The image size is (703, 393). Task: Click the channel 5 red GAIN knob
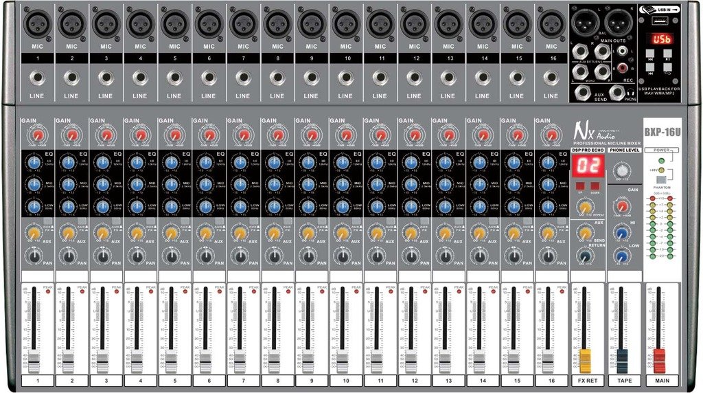tap(175, 135)
